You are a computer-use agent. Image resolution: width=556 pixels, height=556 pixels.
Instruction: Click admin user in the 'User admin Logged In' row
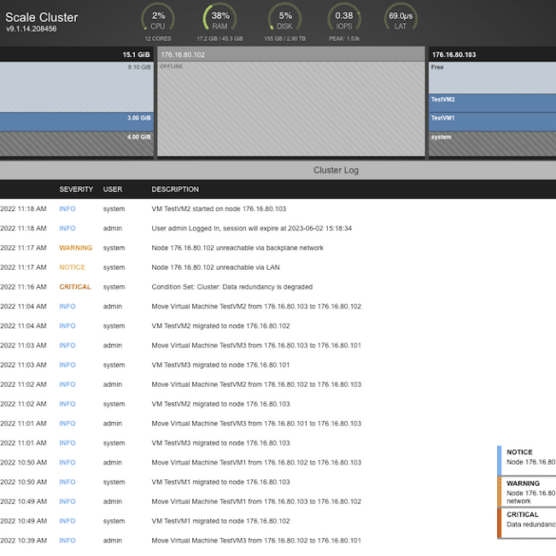(x=112, y=228)
